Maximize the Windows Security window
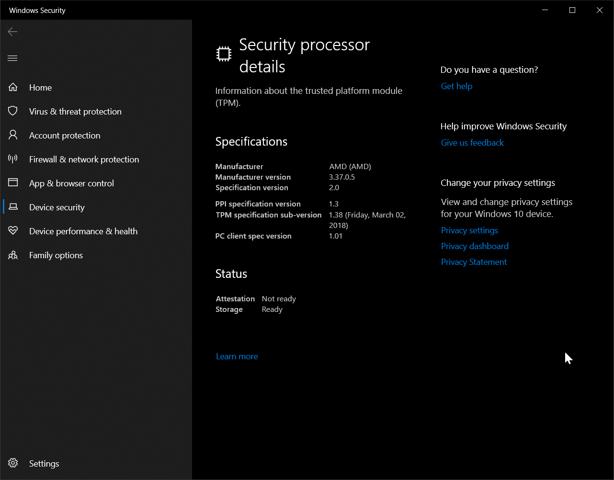 pyautogui.click(x=572, y=10)
